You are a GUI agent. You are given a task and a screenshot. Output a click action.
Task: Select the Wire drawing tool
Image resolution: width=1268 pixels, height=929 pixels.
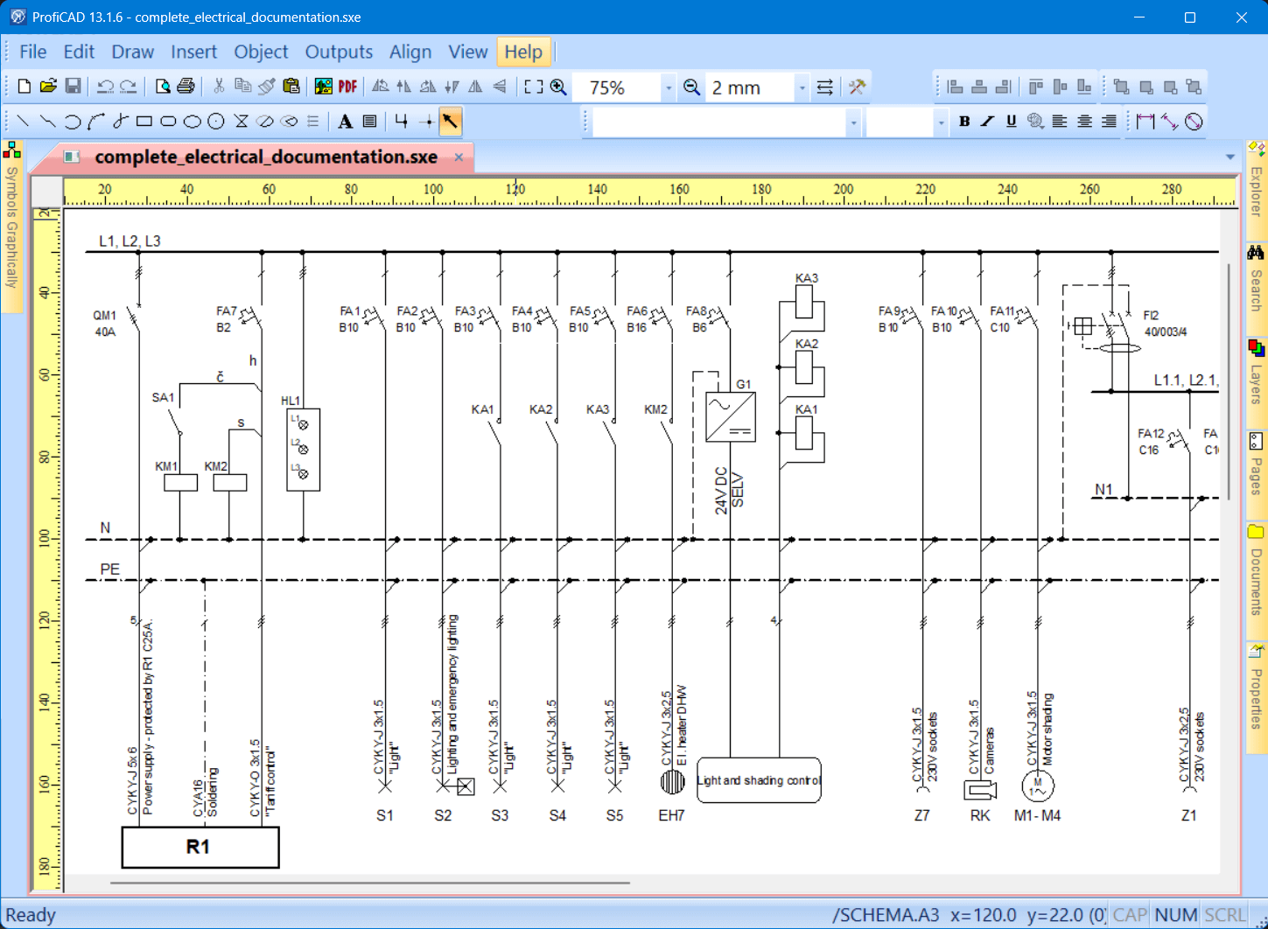pos(402,122)
